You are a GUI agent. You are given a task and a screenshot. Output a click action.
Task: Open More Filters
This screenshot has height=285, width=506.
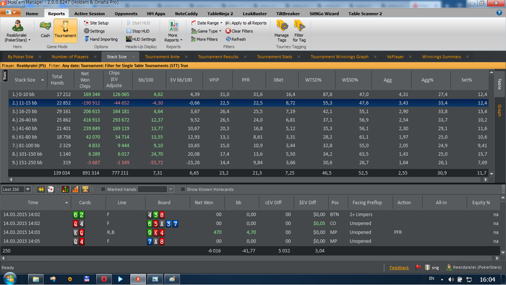(205, 39)
